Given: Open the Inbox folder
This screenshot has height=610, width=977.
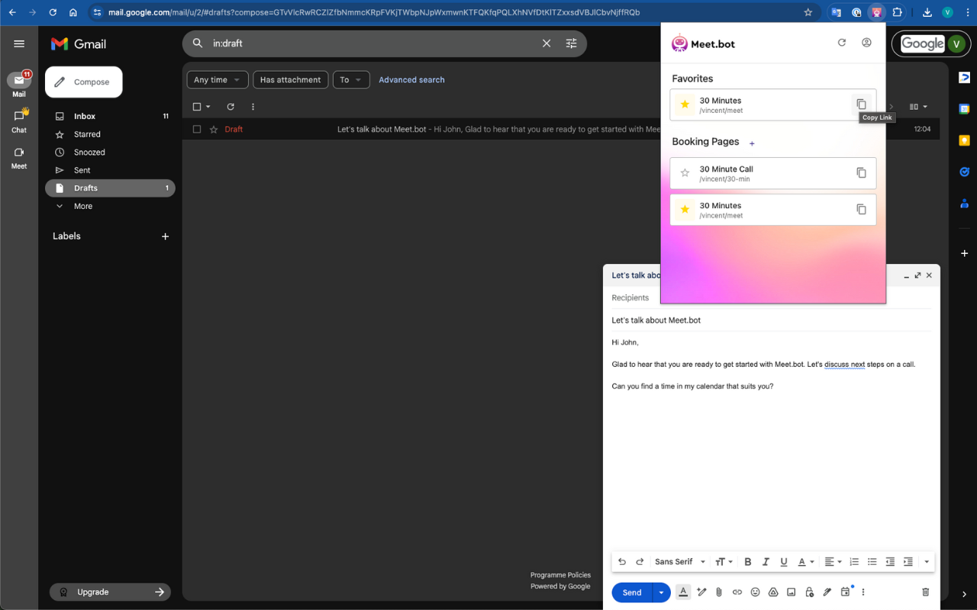Looking at the screenshot, I should tap(85, 117).
